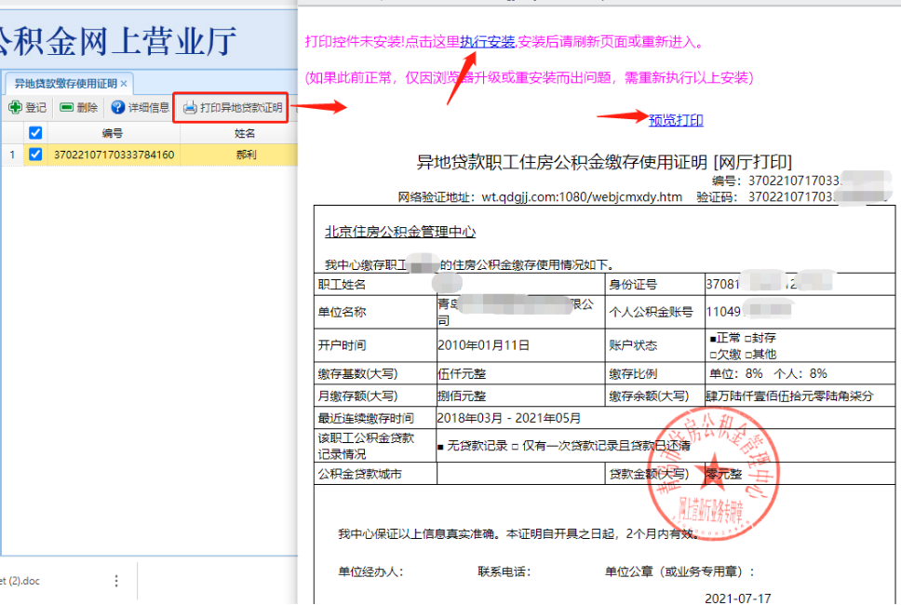Screen dimensions: 901x605
Task: Open the 预览打印 print preview link
Action: click(x=676, y=120)
